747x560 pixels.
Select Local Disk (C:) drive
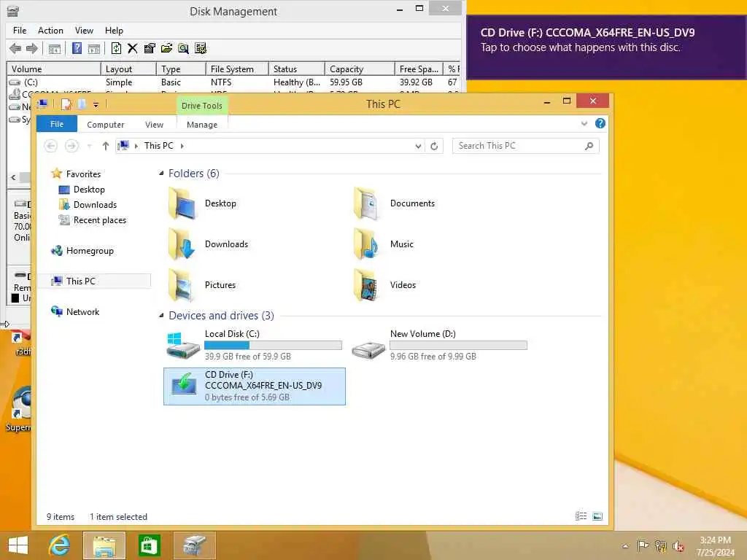click(255, 346)
